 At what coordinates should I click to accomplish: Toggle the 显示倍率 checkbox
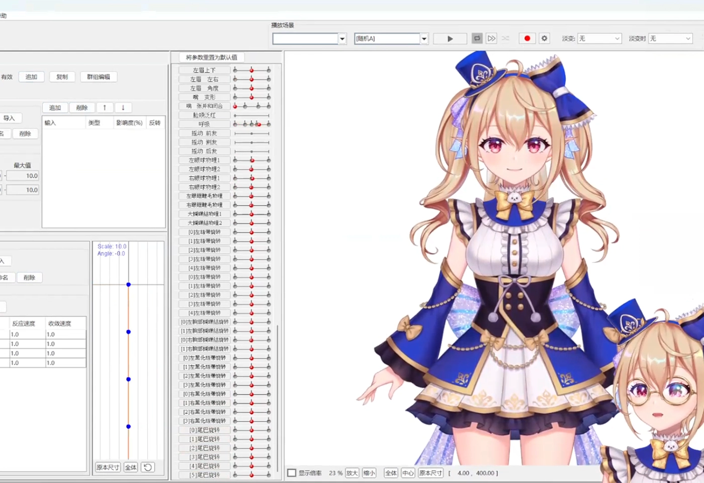(x=292, y=473)
